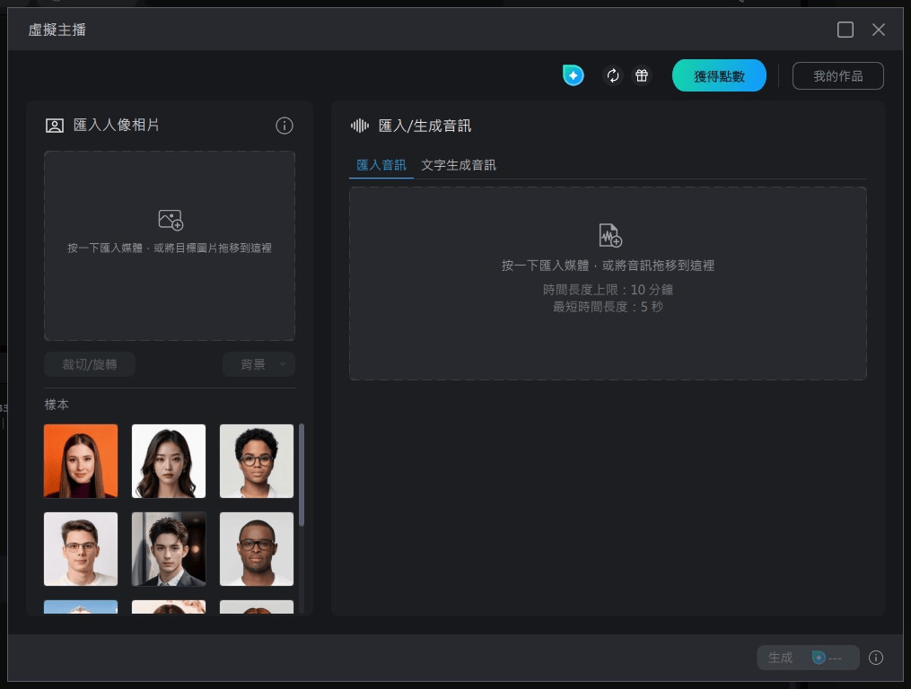Select the man with glasses sample portrait
The image size is (911, 689).
tap(81, 548)
